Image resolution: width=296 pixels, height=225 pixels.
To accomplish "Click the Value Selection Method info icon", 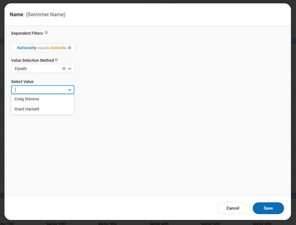I will point(56,60).
